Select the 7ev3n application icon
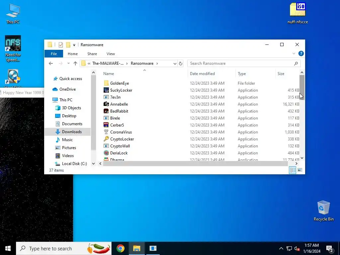Viewport: 340px width, 255px height. coord(106,97)
